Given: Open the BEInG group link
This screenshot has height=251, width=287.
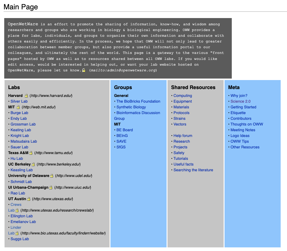Looking at the screenshot, I should 122,136.
